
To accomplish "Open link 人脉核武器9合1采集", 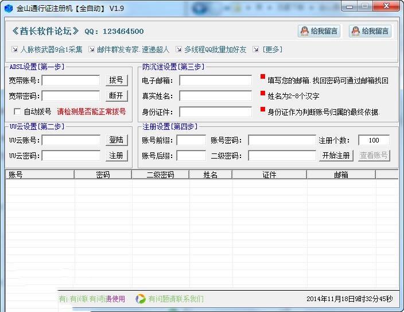I will (51, 49).
